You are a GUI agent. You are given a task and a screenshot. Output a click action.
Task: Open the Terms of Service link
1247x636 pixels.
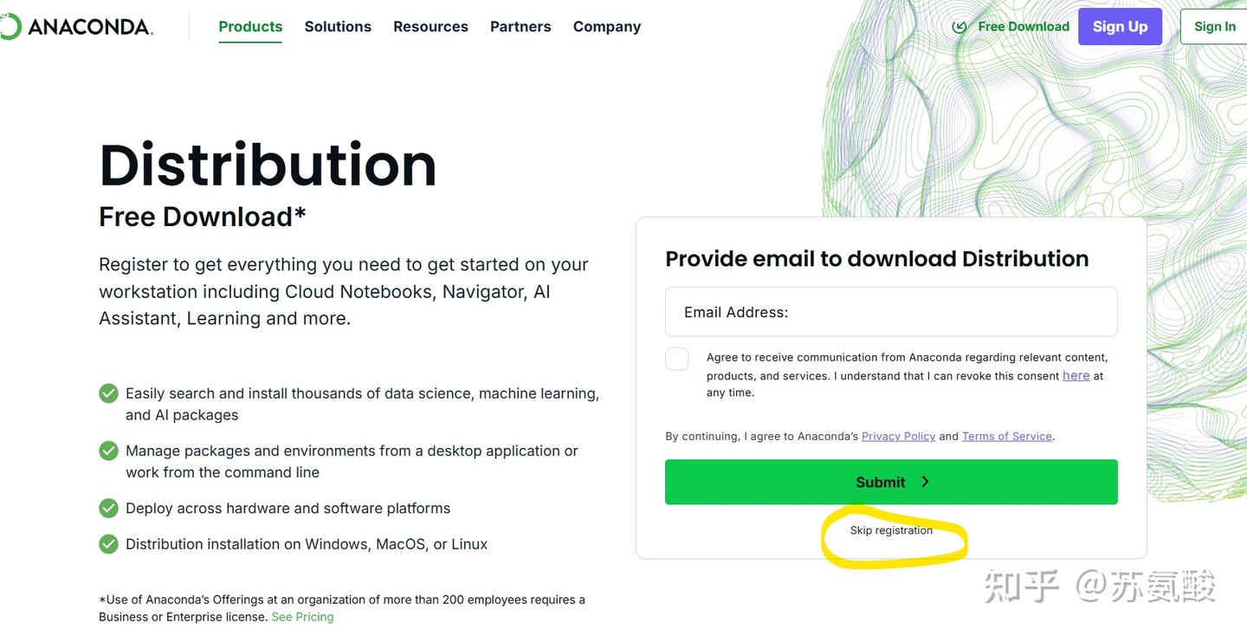click(x=1007, y=437)
